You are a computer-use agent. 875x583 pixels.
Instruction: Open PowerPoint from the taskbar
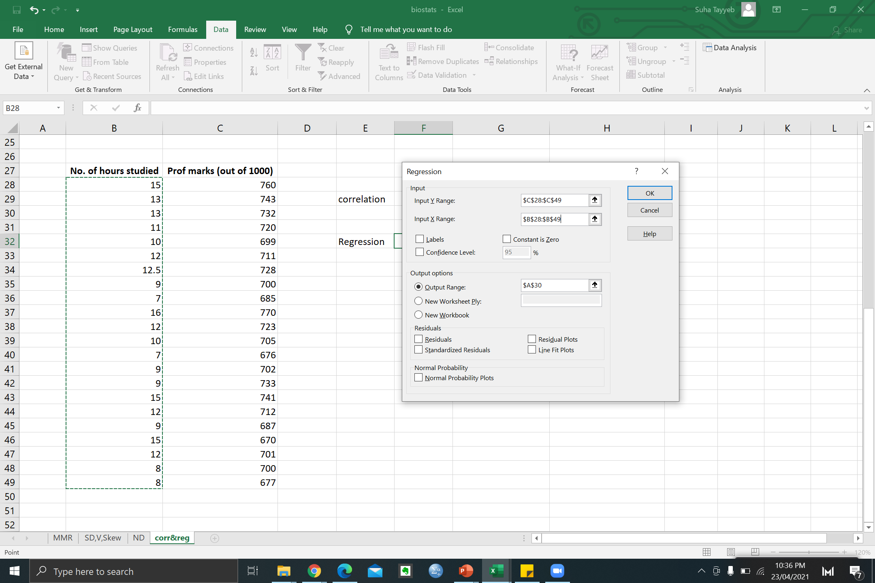coord(466,571)
